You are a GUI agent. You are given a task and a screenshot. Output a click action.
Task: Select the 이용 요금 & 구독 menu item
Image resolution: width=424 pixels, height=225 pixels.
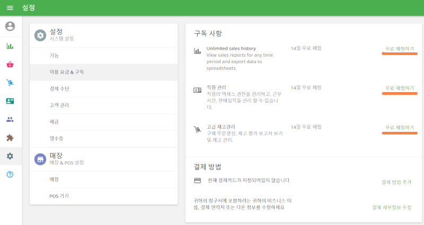click(x=66, y=72)
